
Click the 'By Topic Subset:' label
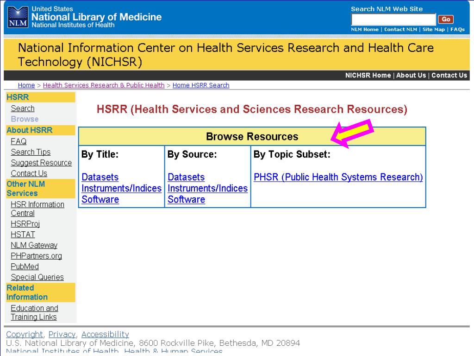pos(292,154)
